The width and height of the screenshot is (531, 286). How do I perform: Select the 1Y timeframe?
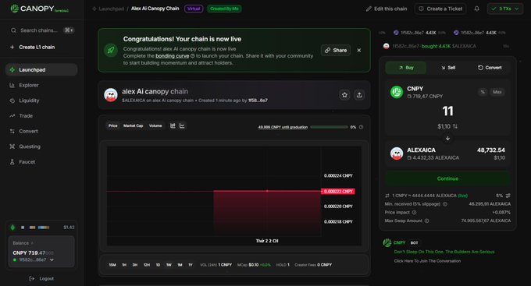[191, 265]
